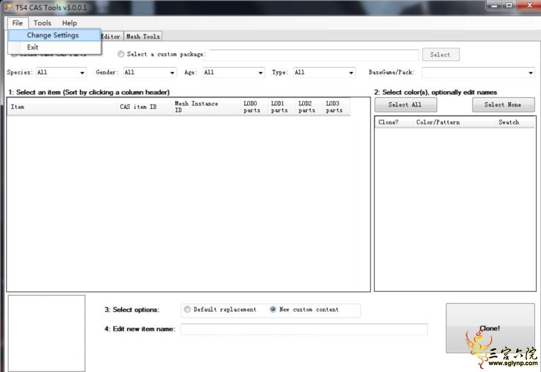Maximize the TS4 CAS Tools window

click(509, 5)
